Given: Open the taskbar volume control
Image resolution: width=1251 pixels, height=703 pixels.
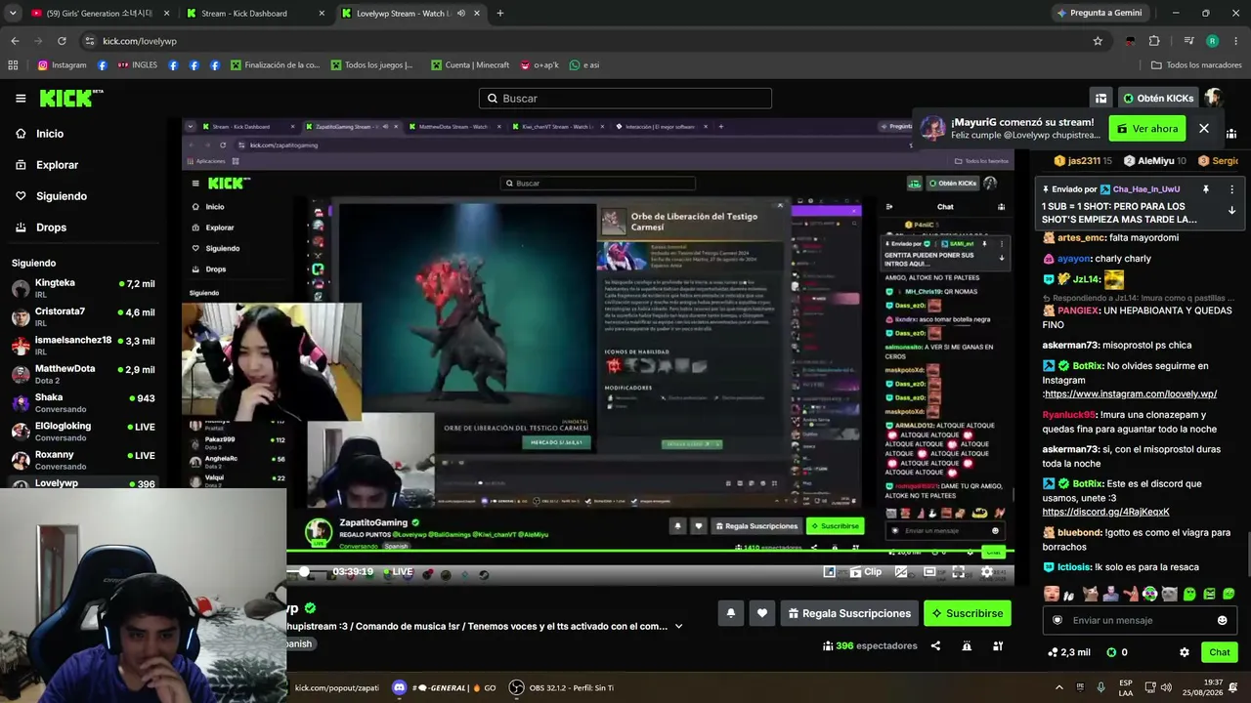Looking at the screenshot, I should tap(1165, 687).
